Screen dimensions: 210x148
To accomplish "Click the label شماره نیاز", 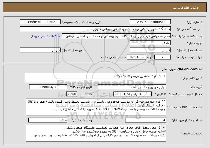I will pyautogui.click(x=195, y=22).
